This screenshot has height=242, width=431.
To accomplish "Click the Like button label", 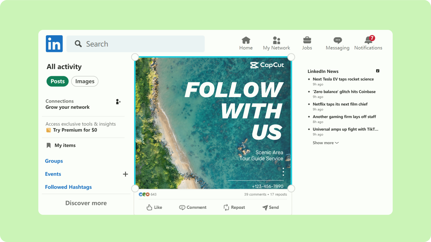I will pyautogui.click(x=158, y=207).
